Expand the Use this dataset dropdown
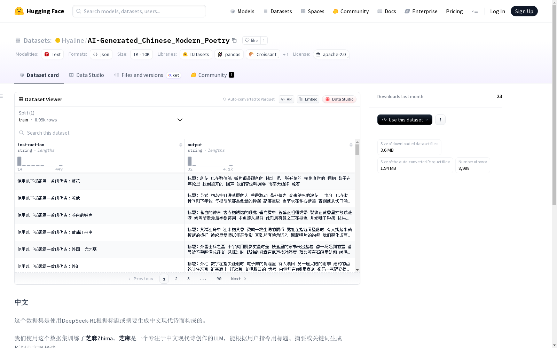This screenshot has width=557, height=348. [x=405, y=120]
